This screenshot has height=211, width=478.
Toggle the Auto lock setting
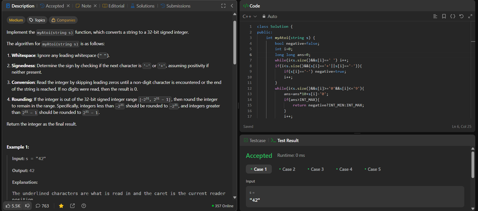[x=269, y=16]
